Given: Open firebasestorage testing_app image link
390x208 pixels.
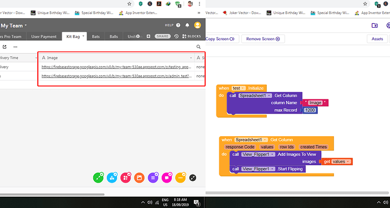Looking at the screenshot, I should click(x=116, y=67).
